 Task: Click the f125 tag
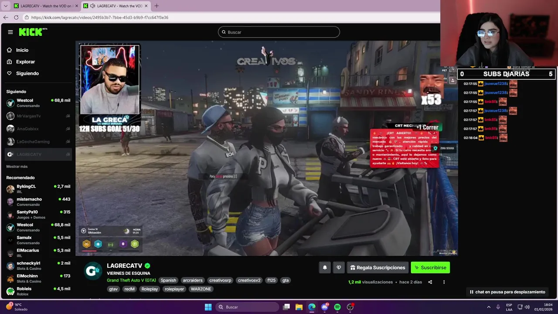[272, 280]
